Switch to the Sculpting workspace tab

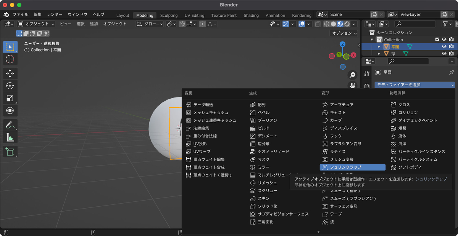(169, 15)
